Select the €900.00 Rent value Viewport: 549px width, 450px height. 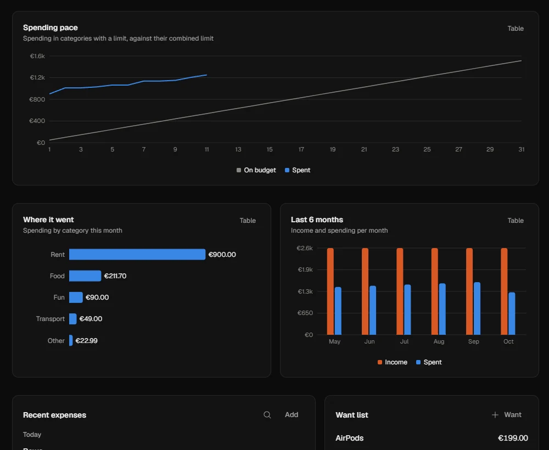click(x=222, y=255)
